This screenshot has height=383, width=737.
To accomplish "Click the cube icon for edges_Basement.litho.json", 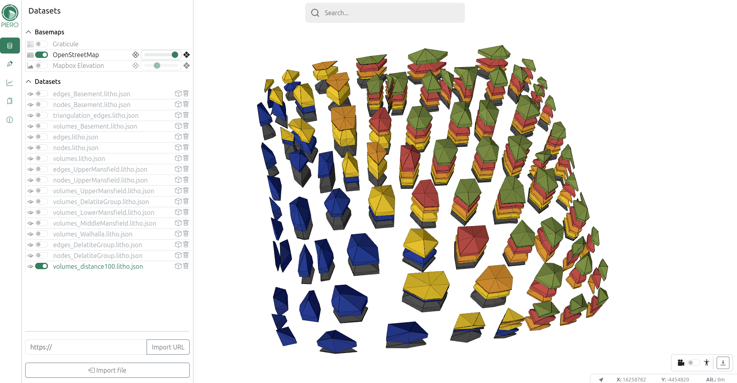I will 178,93.
